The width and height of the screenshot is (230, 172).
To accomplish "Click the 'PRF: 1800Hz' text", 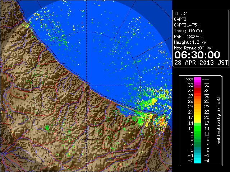I will [188, 37].
